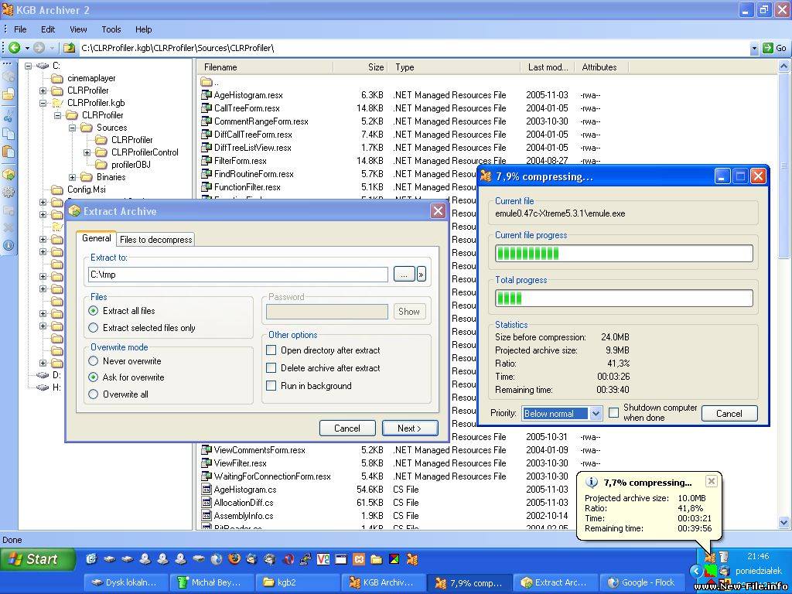Expand the Binaries folder in the tree
The height and width of the screenshot is (594, 792).
point(73,176)
